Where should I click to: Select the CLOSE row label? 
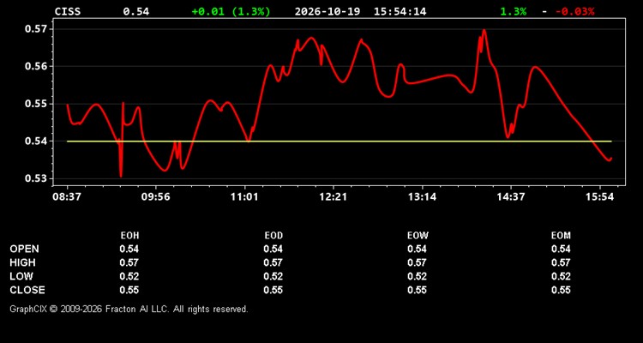point(27,290)
